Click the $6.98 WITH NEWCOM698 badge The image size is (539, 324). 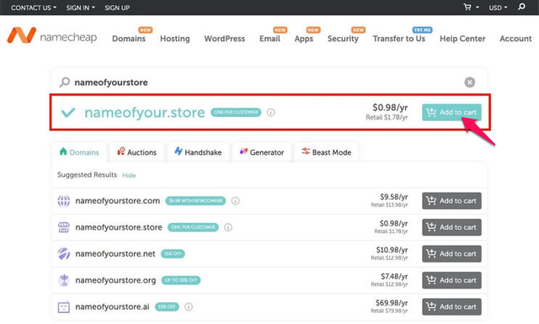(x=195, y=200)
